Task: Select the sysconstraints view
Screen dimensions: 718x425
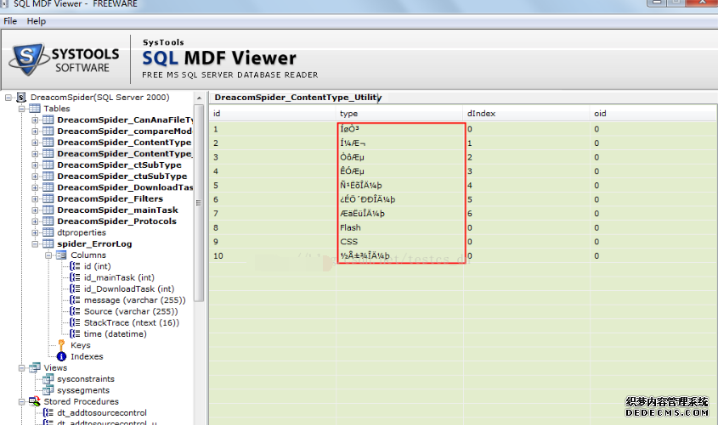Action: [86, 379]
